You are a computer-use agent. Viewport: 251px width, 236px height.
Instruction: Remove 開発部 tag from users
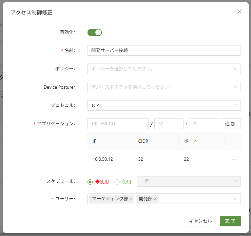pos(155,199)
